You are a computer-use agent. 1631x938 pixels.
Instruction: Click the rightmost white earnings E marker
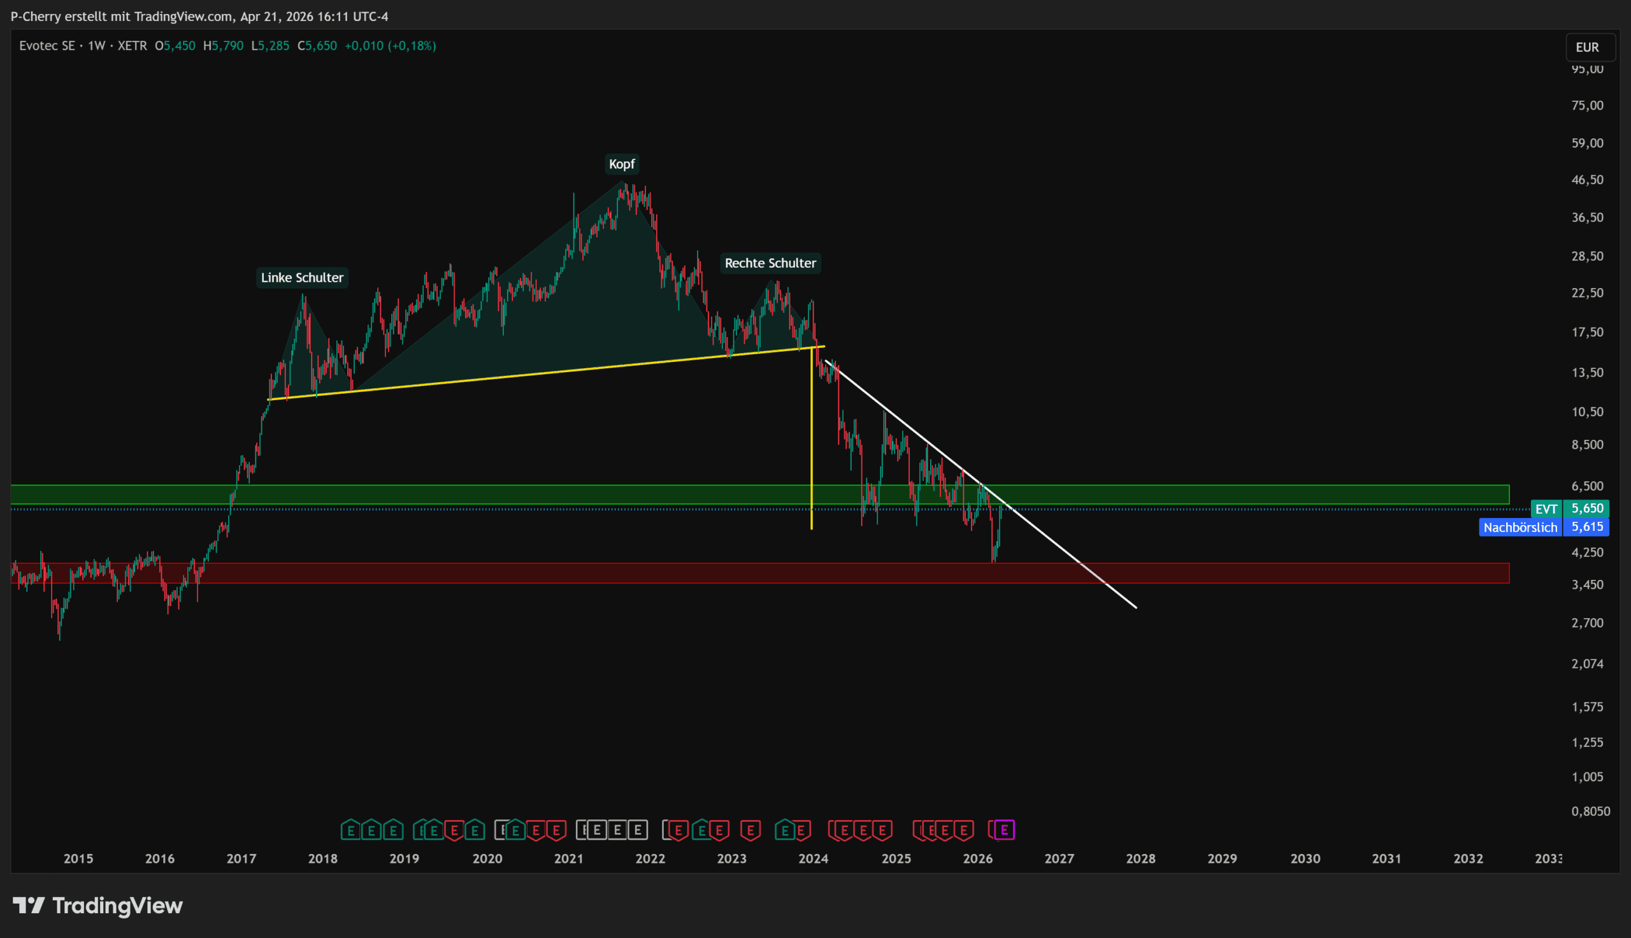pos(638,830)
